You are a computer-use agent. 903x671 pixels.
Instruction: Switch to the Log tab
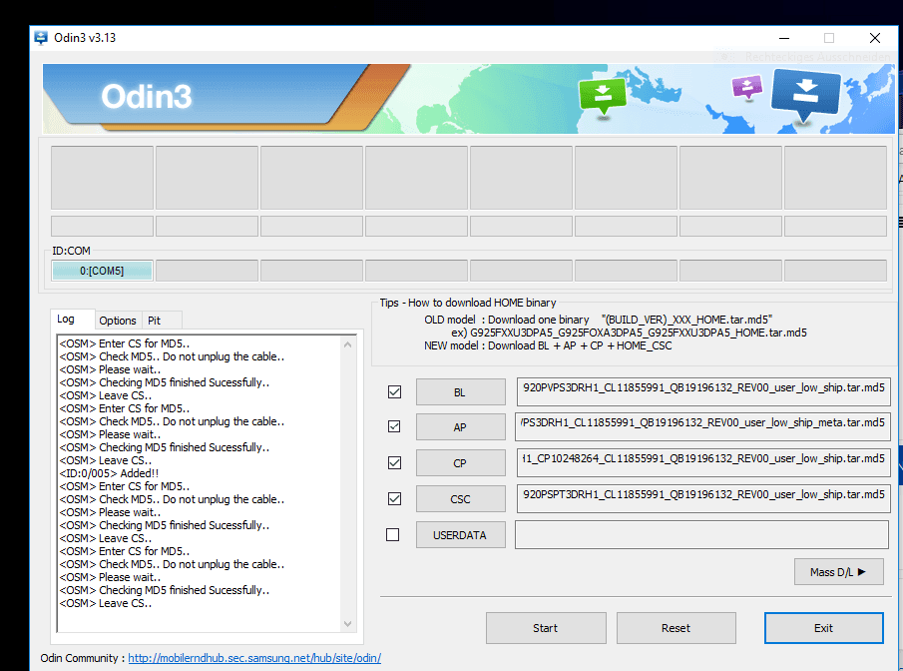coord(66,319)
